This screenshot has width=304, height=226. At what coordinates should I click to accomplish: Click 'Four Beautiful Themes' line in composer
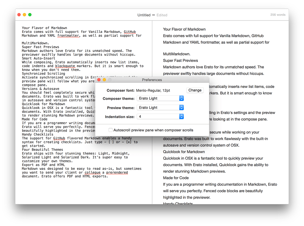[x=43, y=150]
